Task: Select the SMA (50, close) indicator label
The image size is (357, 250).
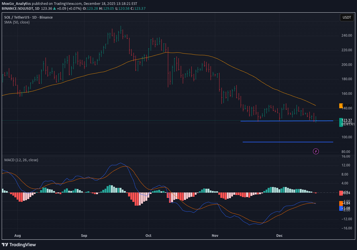Action: point(17,22)
